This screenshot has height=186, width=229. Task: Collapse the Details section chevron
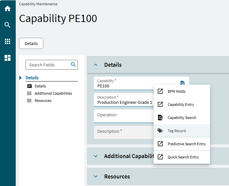[96, 65]
